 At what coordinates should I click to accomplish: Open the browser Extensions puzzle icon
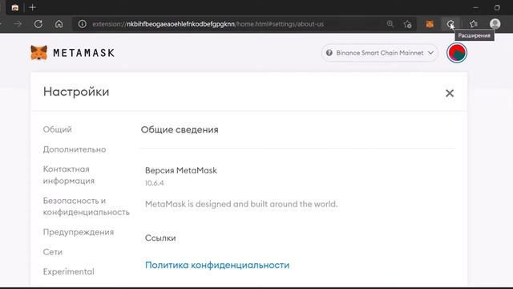(450, 23)
